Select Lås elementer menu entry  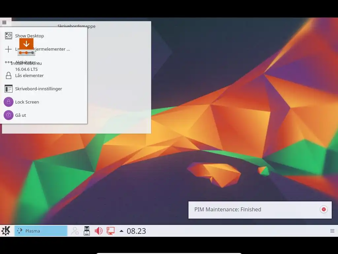coord(44,75)
